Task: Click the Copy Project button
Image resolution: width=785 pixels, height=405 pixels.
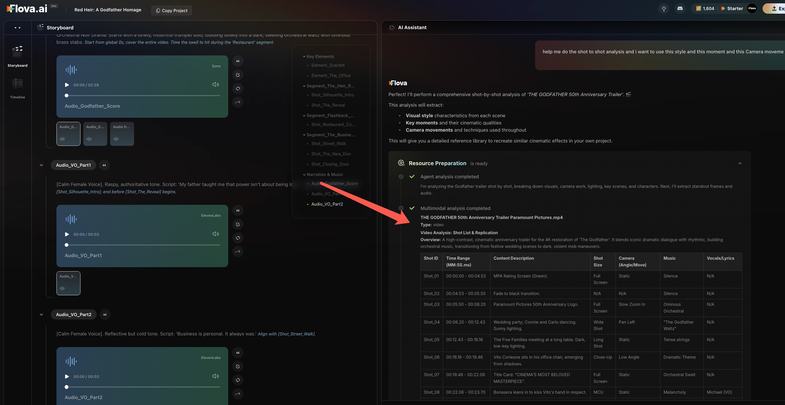Action: tap(171, 10)
